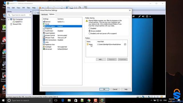
Task: Click the snapshot manager toolbar icon
Action: tap(62, 8)
